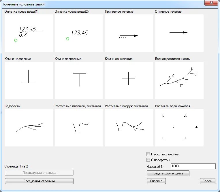Click the Масштаб 1: label
The image size is (220, 192).
point(155,167)
